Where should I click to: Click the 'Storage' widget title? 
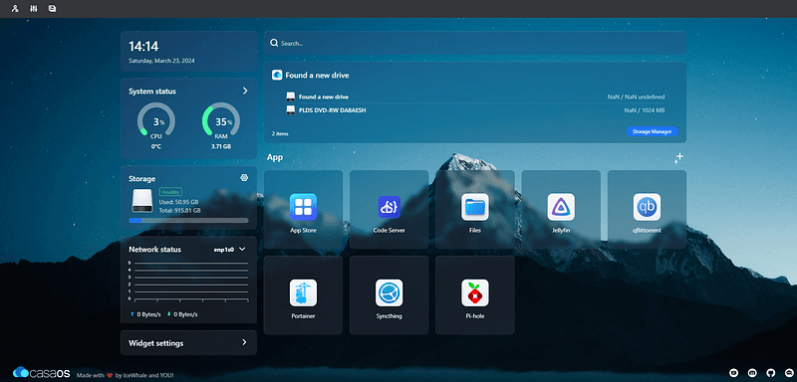tap(141, 179)
